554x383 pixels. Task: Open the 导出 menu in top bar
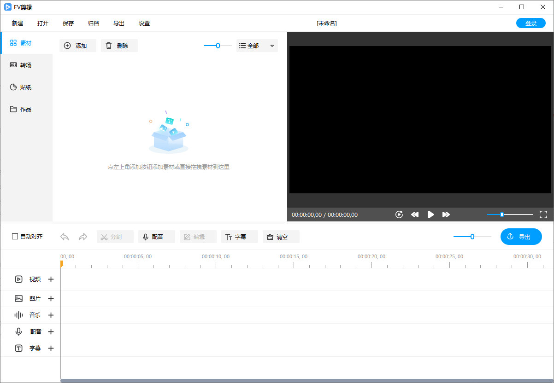click(119, 23)
